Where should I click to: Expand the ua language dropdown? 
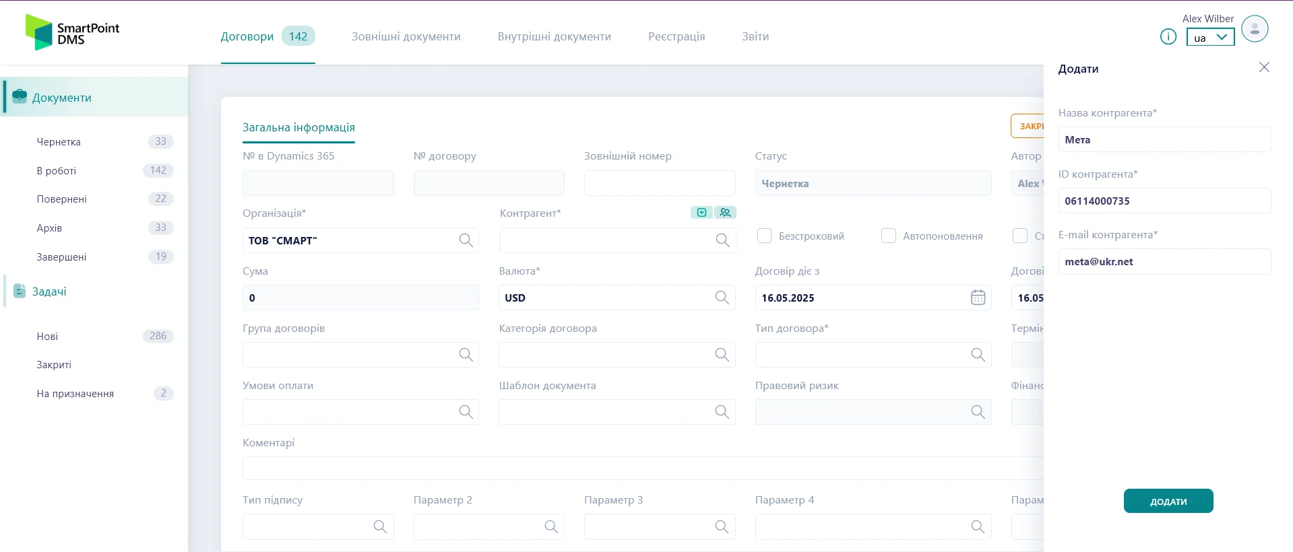1210,38
